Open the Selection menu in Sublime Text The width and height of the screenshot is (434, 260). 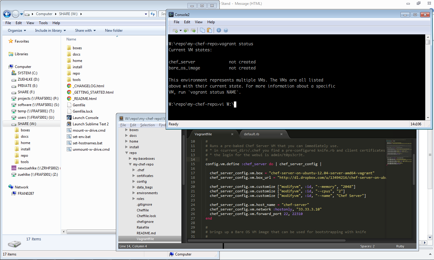tap(147, 125)
